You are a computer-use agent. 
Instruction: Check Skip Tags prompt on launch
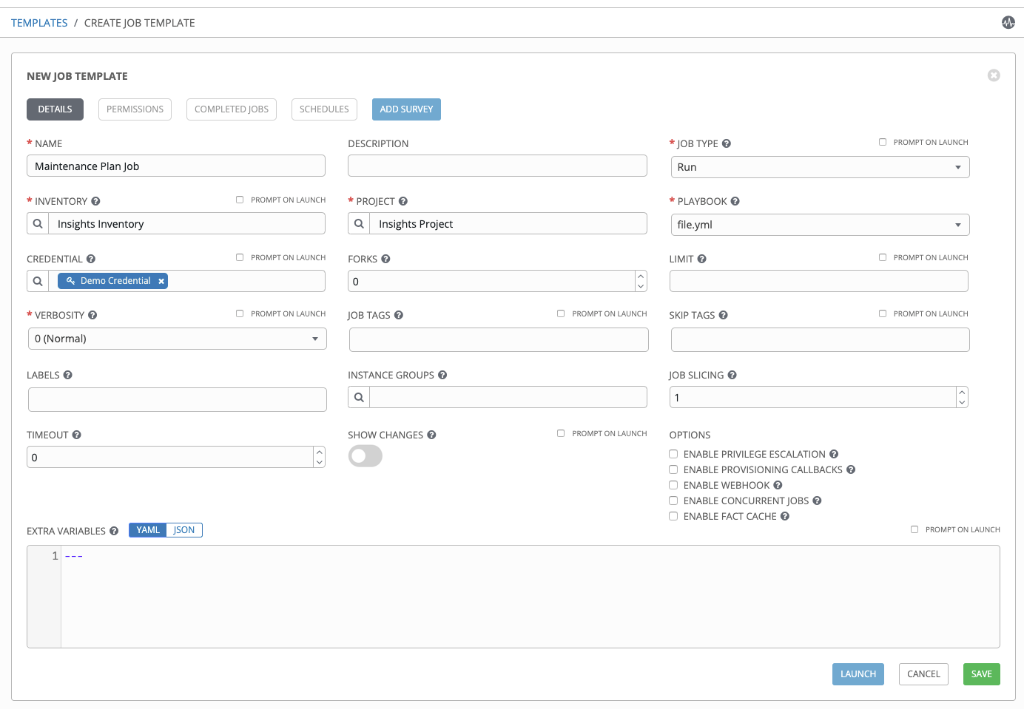(883, 313)
